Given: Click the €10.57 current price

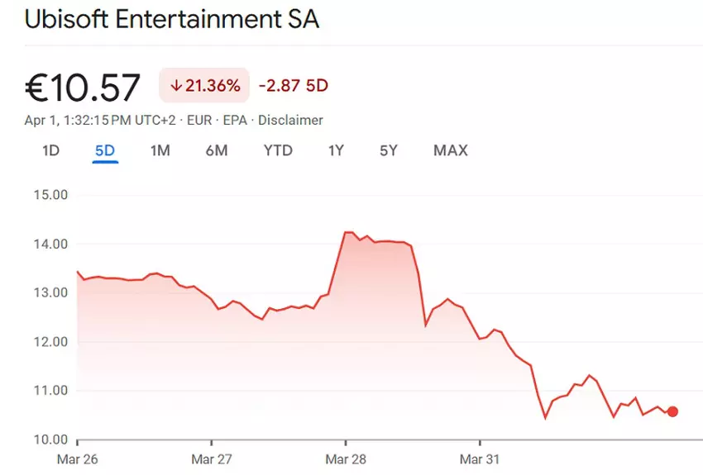Looking at the screenshot, I should pos(83,87).
